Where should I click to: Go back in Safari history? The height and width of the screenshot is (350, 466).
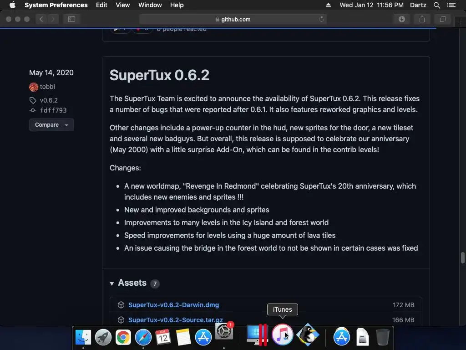(x=41, y=19)
